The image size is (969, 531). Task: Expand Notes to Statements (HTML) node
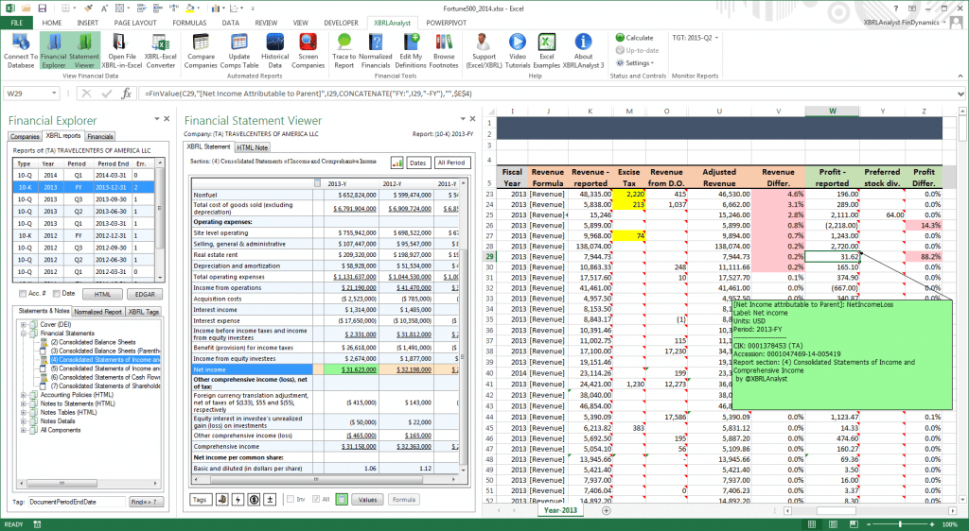[24, 403]
